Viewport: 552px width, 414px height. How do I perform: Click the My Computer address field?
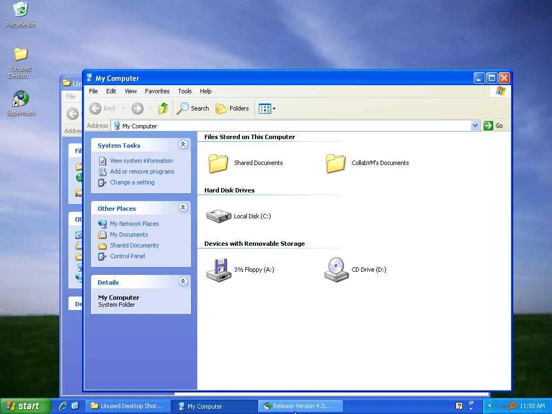pyautogui.click(x=295, y=126)
